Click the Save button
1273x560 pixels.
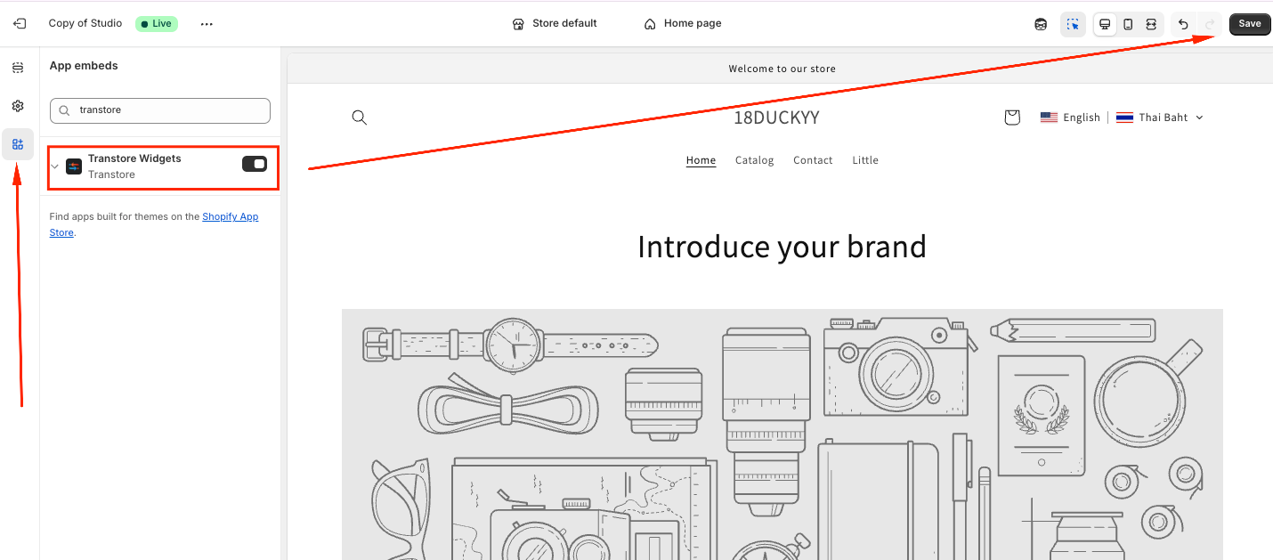(x=1250, y=24)
